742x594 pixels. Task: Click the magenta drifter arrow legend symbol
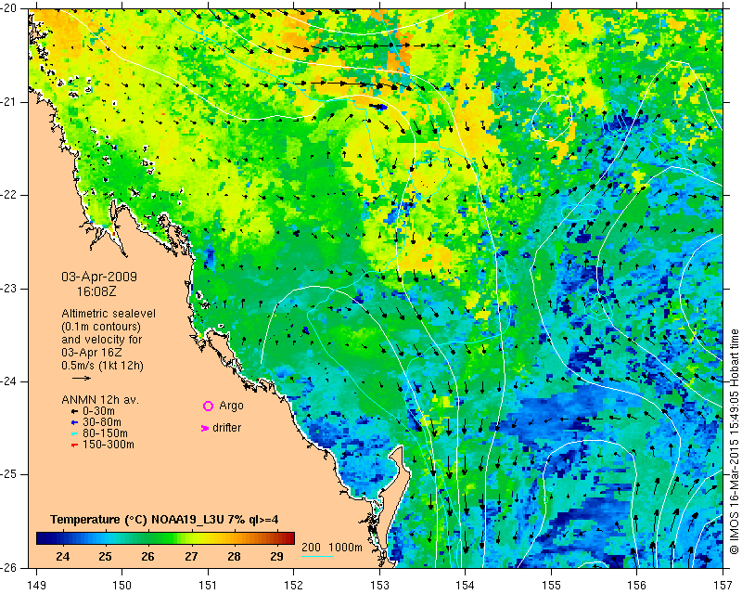[x=205, y=428]
